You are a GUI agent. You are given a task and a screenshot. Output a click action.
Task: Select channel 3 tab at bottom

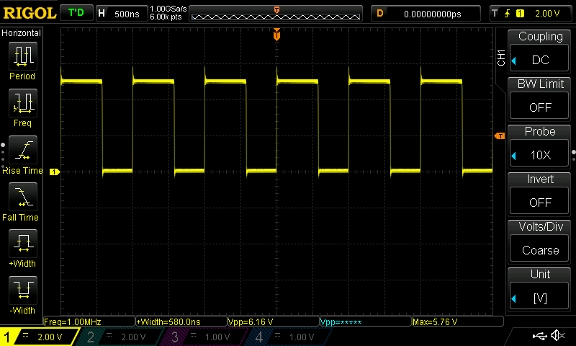pos(204,337)
